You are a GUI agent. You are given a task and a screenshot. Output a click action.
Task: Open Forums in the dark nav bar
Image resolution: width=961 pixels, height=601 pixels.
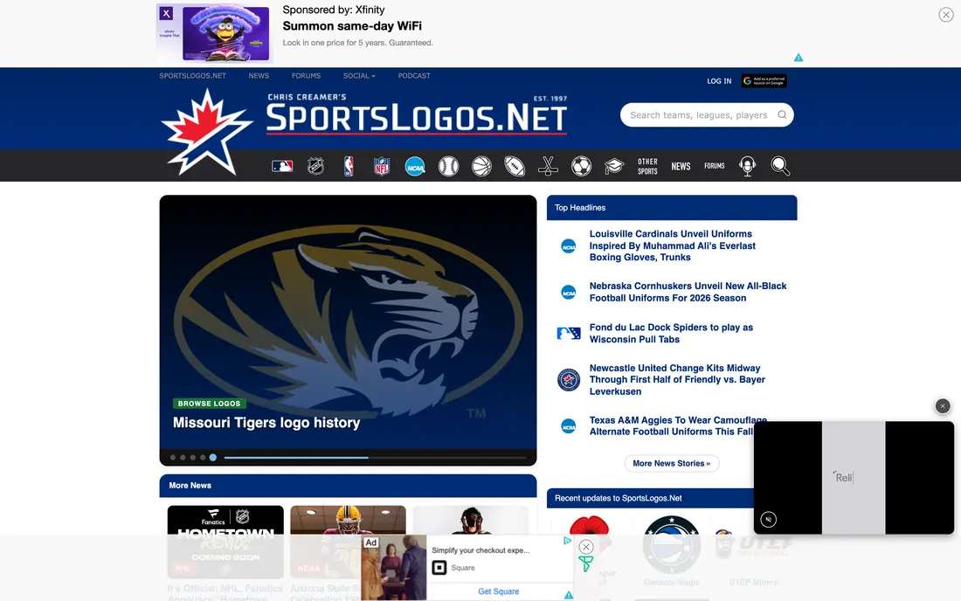point(714,166)
